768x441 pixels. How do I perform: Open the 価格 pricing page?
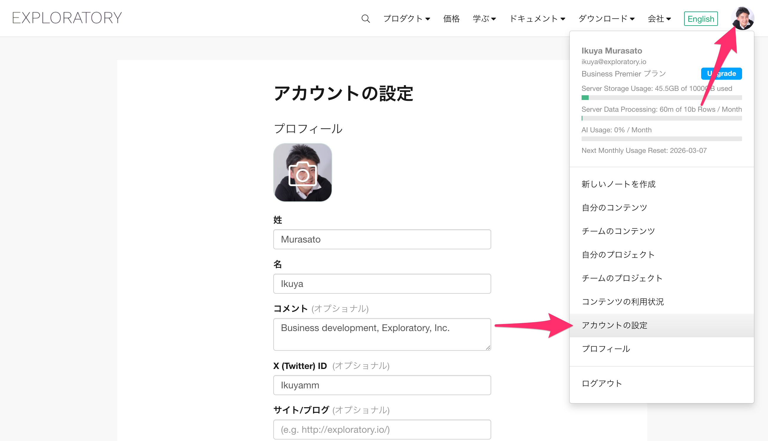tap(451, 19)
